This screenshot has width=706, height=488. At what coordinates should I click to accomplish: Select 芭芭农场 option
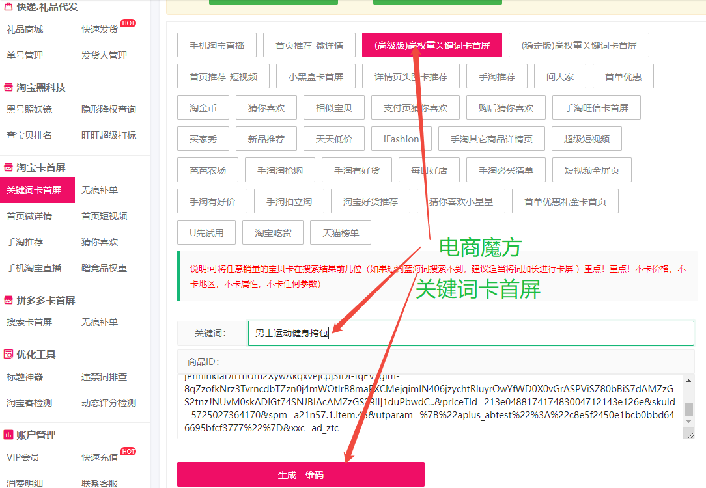(x=208, y=170)
